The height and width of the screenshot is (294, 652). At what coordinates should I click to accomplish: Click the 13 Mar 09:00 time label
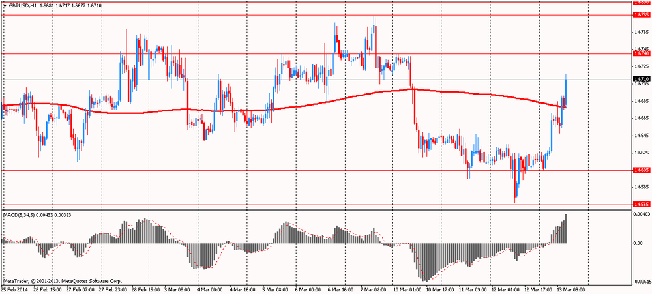(571, 289)
